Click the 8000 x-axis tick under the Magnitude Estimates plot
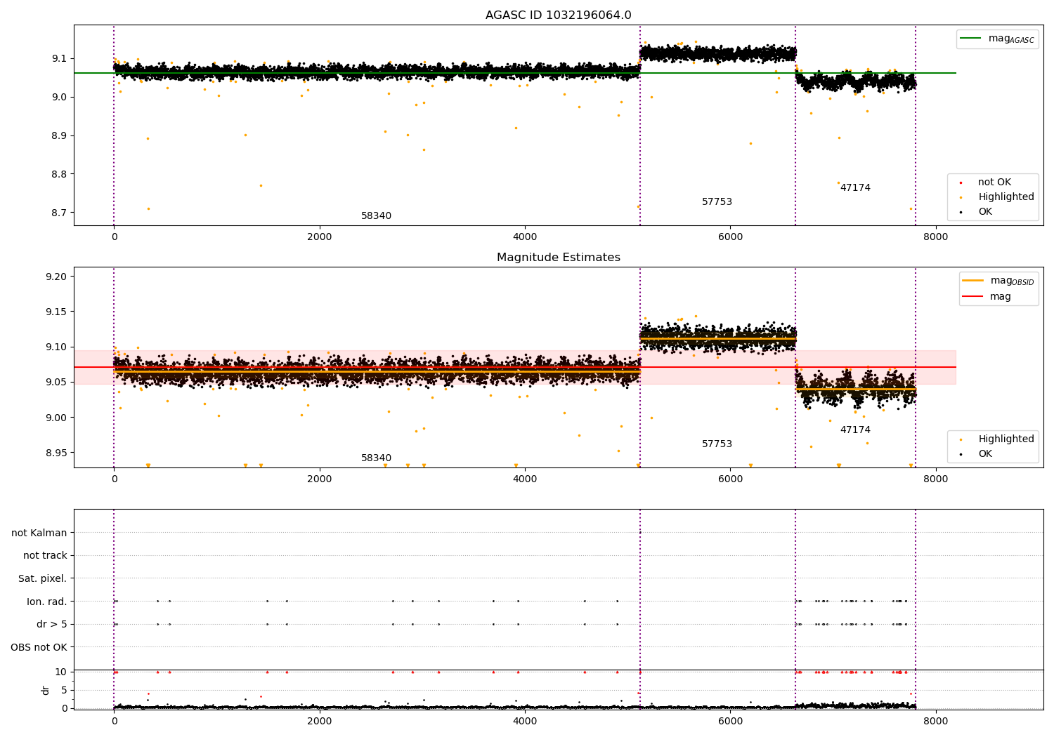This screenshot has height=737, width=1054. (x=935, y=479)
